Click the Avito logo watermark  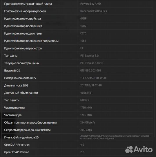tap(139, 149)
